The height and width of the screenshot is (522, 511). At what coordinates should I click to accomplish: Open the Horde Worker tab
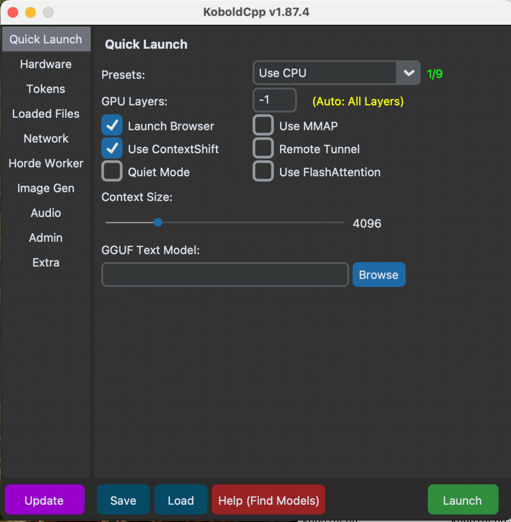coord(46,163)
